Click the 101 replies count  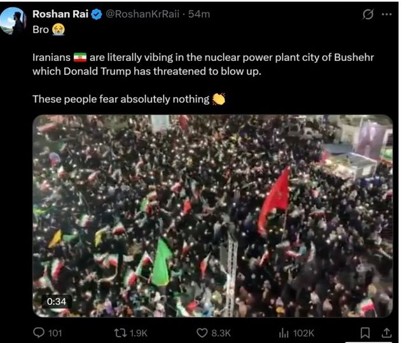tap(55, 333)
